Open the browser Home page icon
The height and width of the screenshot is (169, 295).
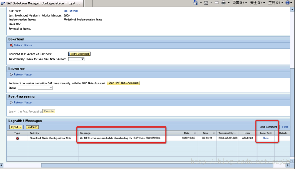[x=196, y=3]
